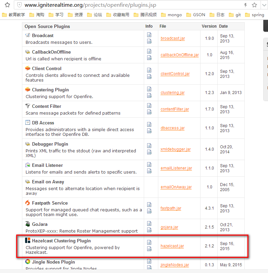Open the Hazelcast Clustering Plugin readme icon
Image resolution: width=268 pixels, height=273 pixels.
(149, 242)
